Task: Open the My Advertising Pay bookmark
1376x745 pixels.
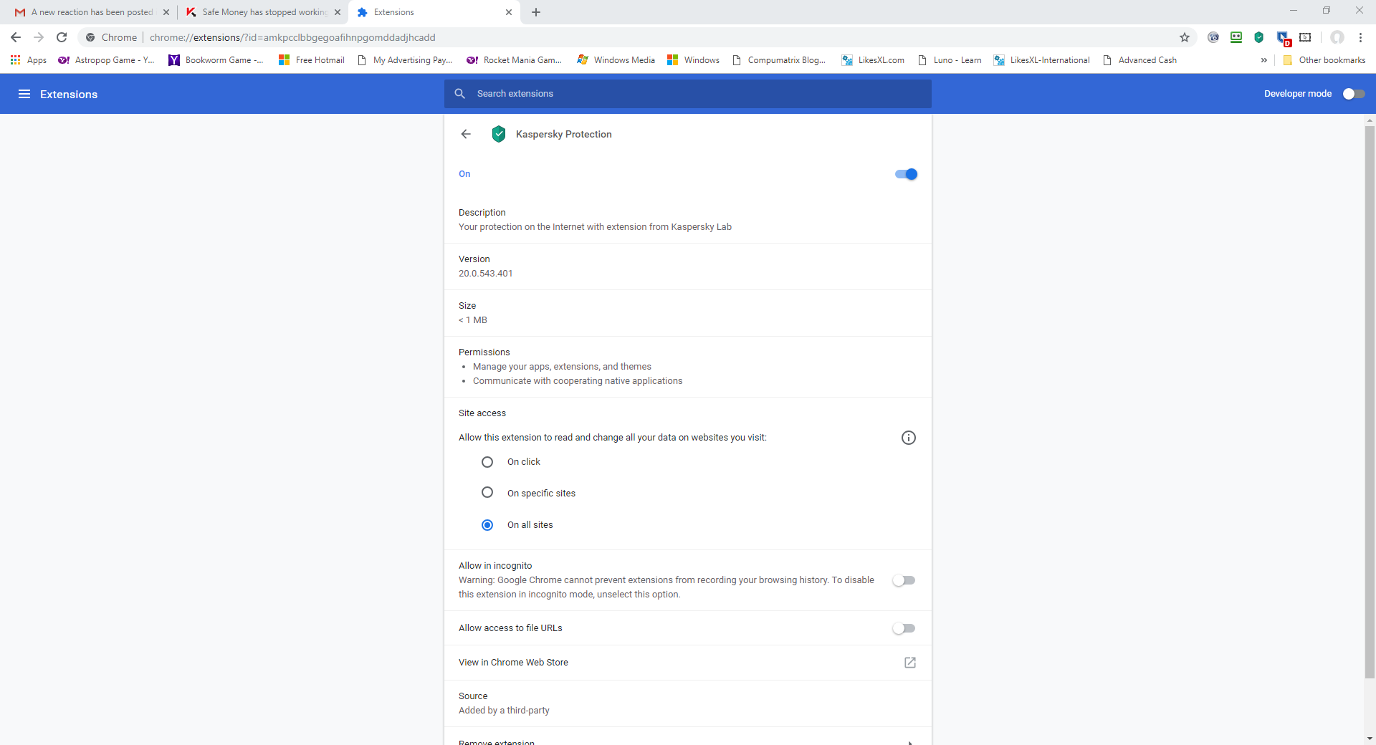Action: point(406,60)
